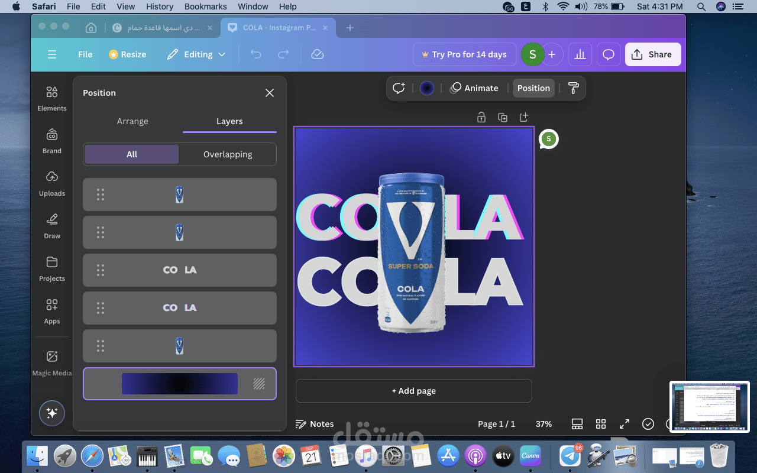Select the Draw tool in sidebar
Viewport: 757px width, 473px height.
coord(52,226)
